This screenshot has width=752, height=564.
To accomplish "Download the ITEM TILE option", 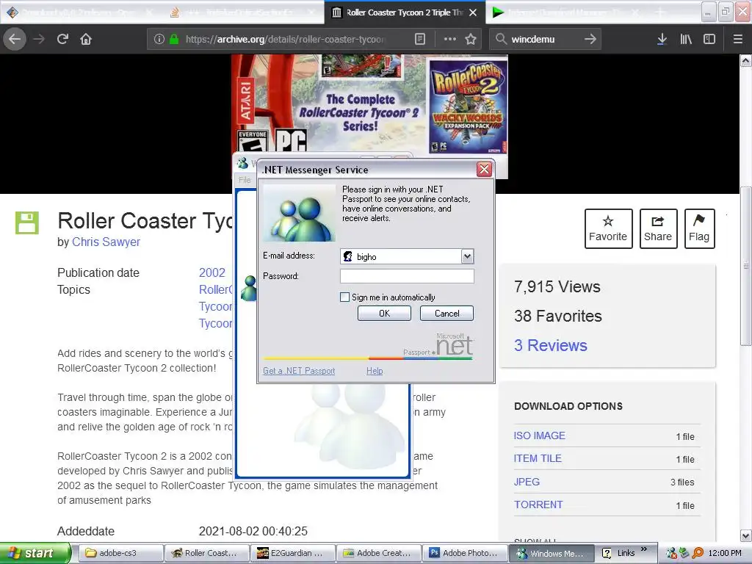I will (538, 458).
